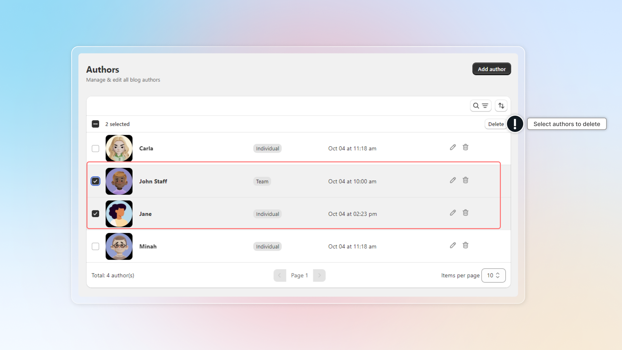Click the trash icon in Jane's row

pyautogui.click(x=465, y=213)
